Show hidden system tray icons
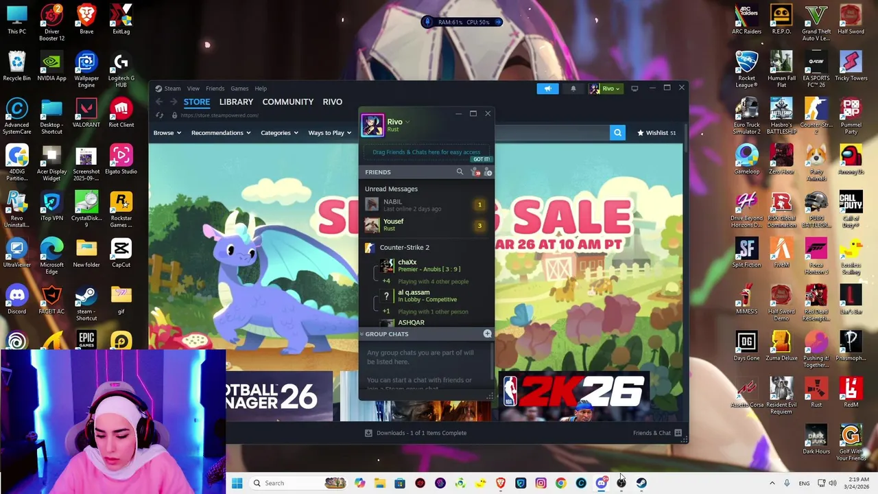The height and width of the screenshot is (494, 878). point(772,483)
